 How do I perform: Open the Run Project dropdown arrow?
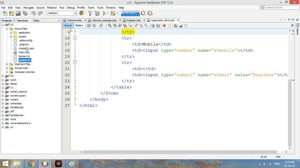[108, 13]
